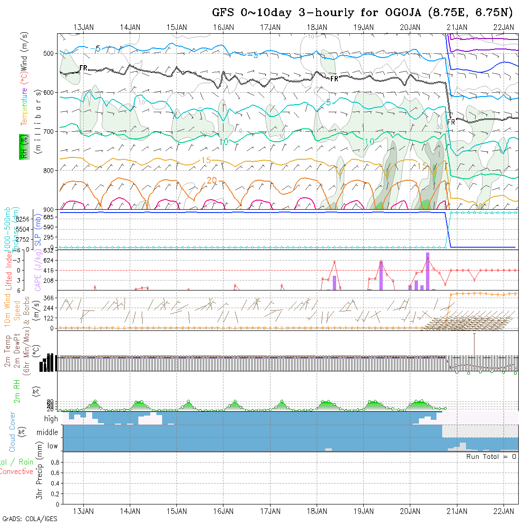Click the green RH (%) legend swatch

[x=22, y=146]
